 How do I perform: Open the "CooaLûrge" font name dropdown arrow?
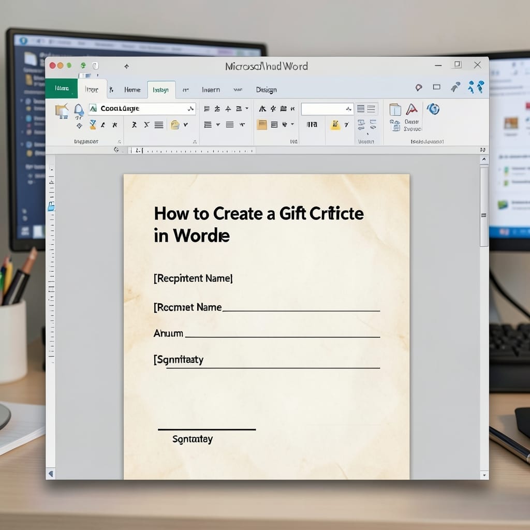(190, 109)
